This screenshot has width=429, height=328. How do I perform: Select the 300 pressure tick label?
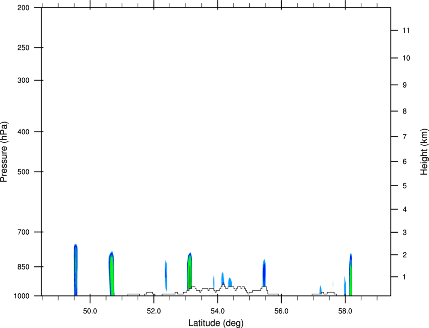click(23, 80)
